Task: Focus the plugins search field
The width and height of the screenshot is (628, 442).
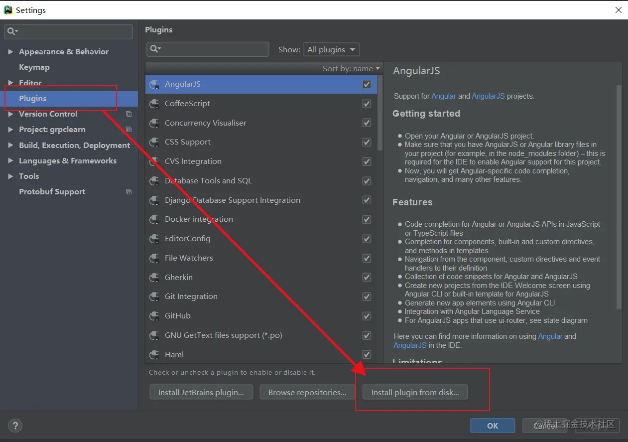Action: (208, 49)
